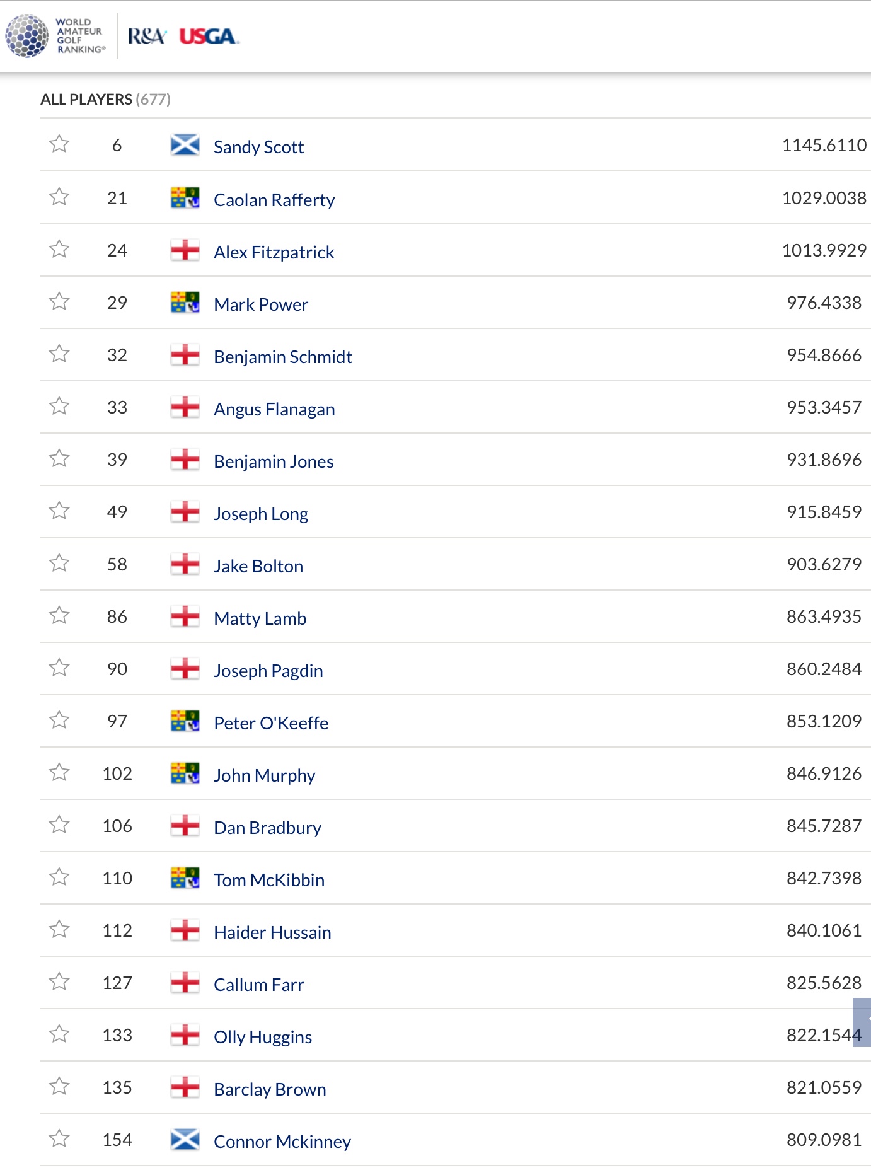Open Matty Lamb's player page
Viewport: 871px width, 1175px height.
(260, 618)
